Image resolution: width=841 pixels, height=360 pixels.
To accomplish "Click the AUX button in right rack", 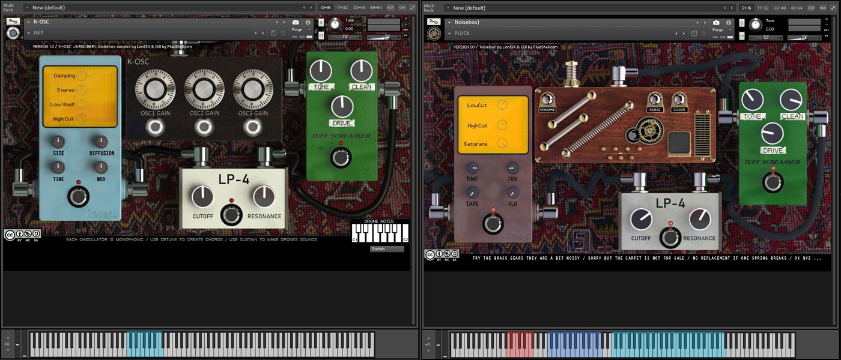I will coord(822,8).
